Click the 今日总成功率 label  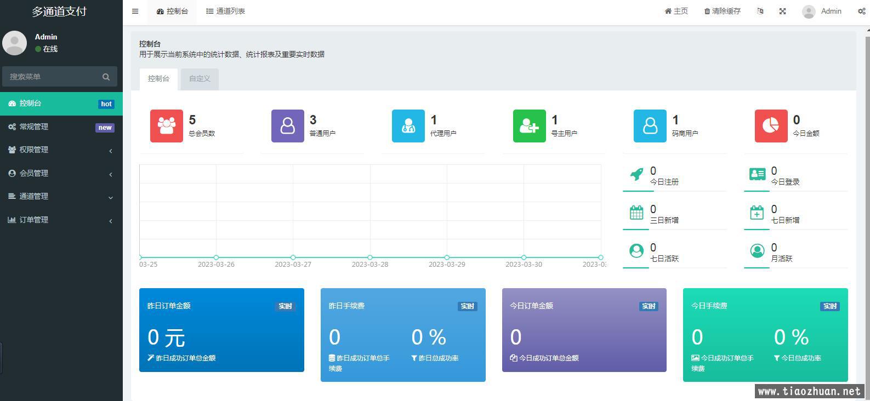pos(798,358)
